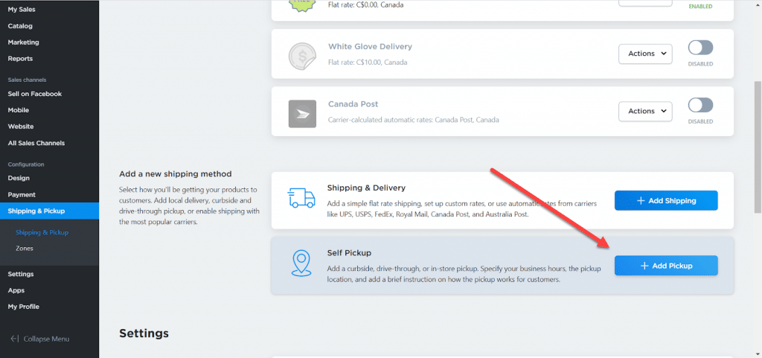Open the Mobile sales channel
This screenshot has height=358, width=762.
coord(19,110)
